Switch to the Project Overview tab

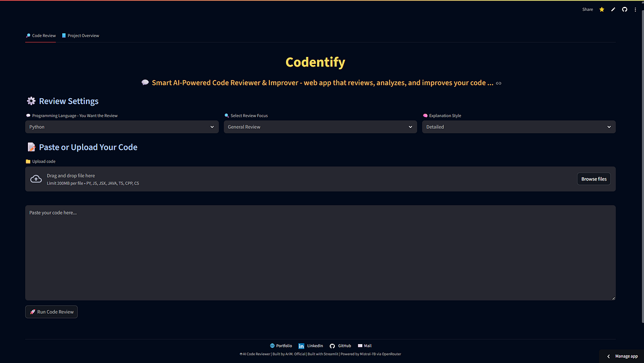(x=80, y=35)
